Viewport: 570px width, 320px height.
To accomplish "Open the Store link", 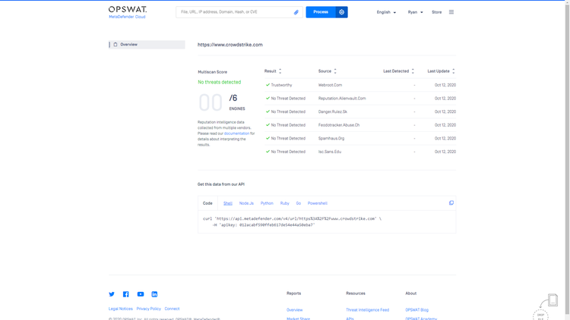I will pyautogui.click(x=436, y=12).
